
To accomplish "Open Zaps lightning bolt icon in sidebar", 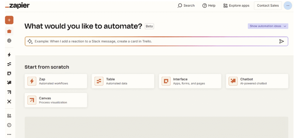I will tap(9, 55).
